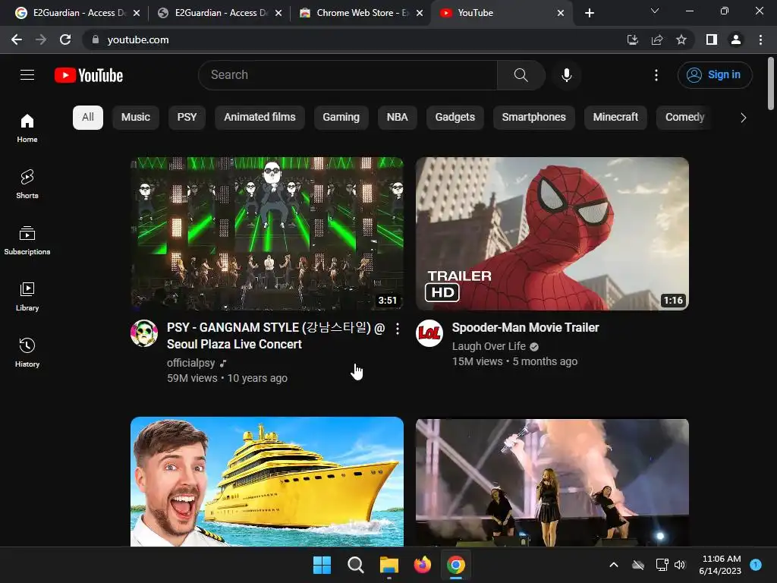Open clock and date panel
777x583 pixels.
coord(721,565)
